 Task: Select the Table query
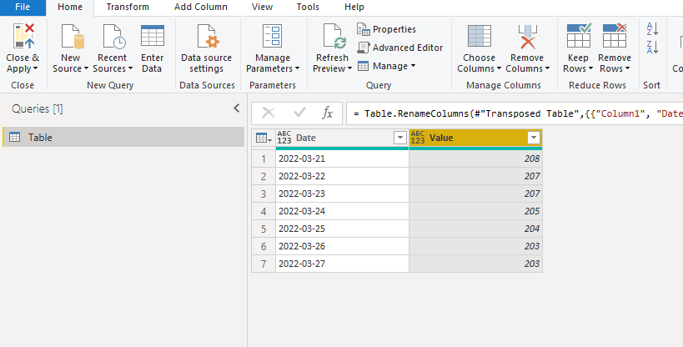(123, 138)
